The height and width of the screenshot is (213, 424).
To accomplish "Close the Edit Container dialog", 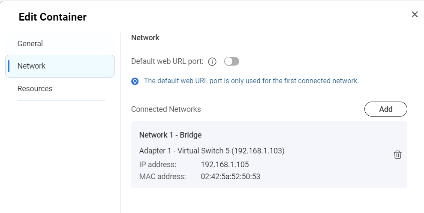I will pyautogui.click(x=415, y=14).
